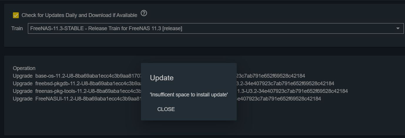The image size is (405, 138).
Task: Select the Upgrade freebsd-pkgdb-11.2-U8 row
Action: tap(173, 84)
